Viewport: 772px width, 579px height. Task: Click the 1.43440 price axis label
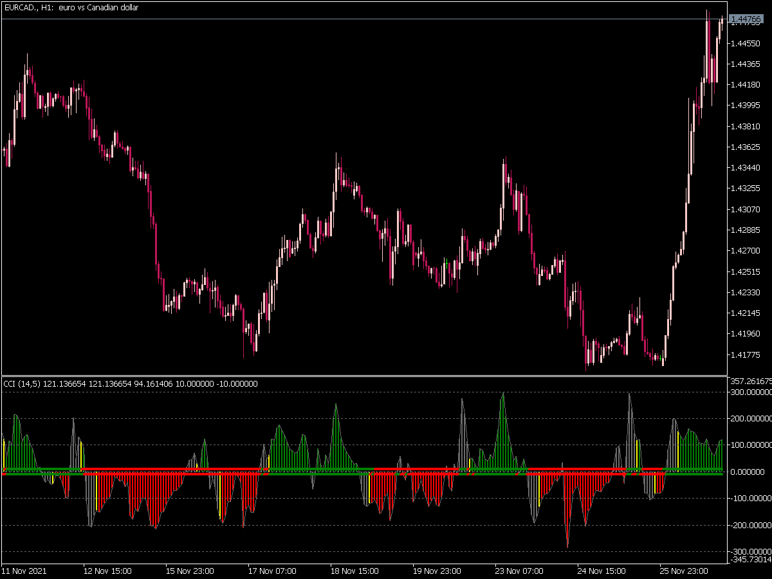(x=746, y=167)
